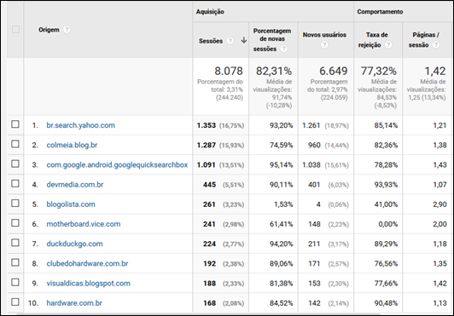The image size is (454, 316).
Task: Sort by Porcentagem de novas sessões header
Action: click(x=272, y=40)
